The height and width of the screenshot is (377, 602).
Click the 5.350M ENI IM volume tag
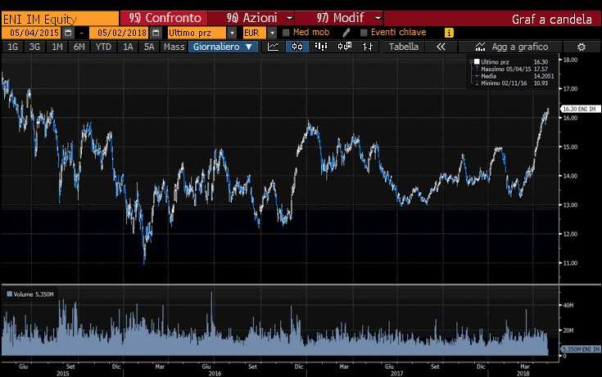[581, 349]
